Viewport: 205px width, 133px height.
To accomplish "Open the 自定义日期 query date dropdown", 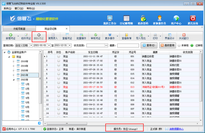I will [31, 45].
